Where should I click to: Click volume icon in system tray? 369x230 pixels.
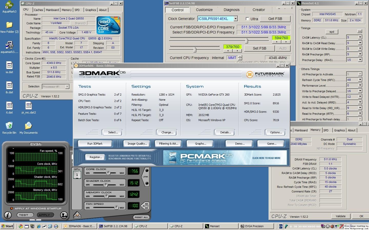(x=332, y=226)
